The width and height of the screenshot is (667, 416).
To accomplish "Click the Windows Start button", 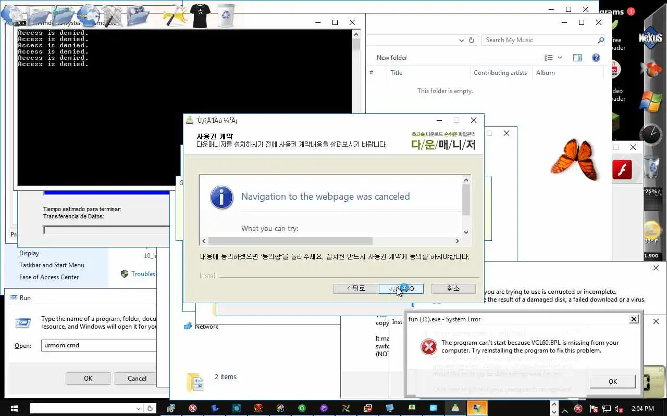I will [13, 408].
